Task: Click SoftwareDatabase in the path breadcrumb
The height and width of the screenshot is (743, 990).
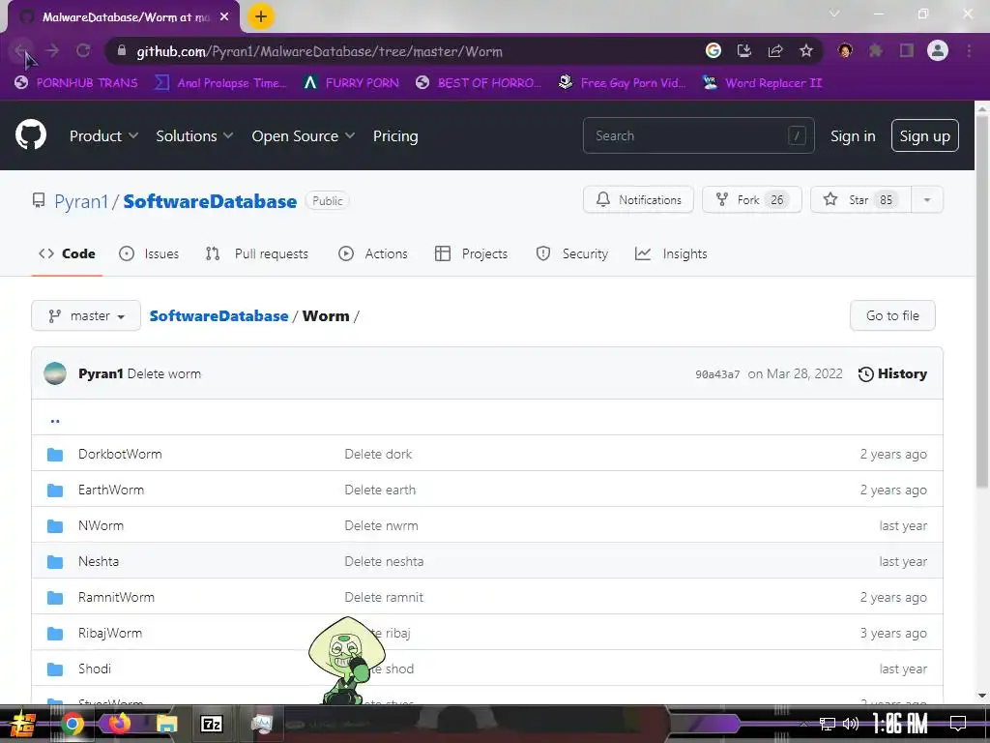Action: (219, 316)
